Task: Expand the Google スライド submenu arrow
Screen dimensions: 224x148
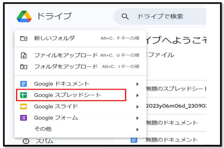Action: click(138, 107)
